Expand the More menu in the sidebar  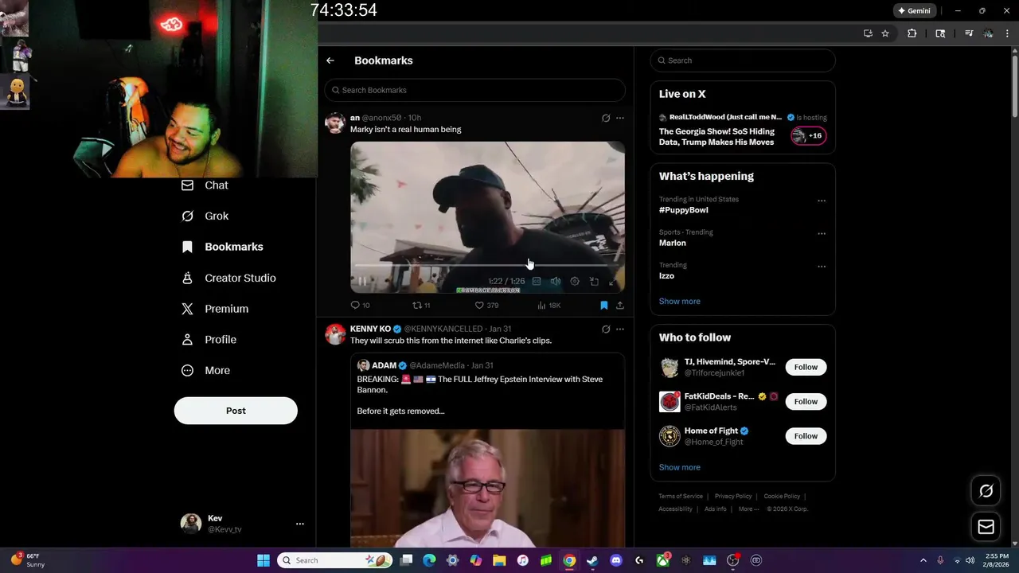205,371
